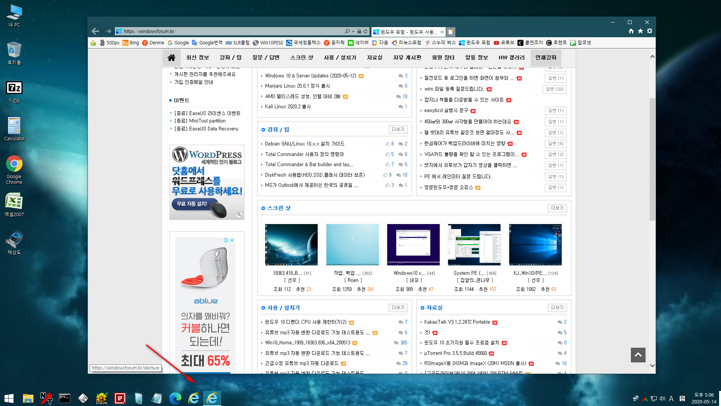Add to favorites bar with the star icon
The width and height of the screenshot is (721, 406).
pos(93,43)
